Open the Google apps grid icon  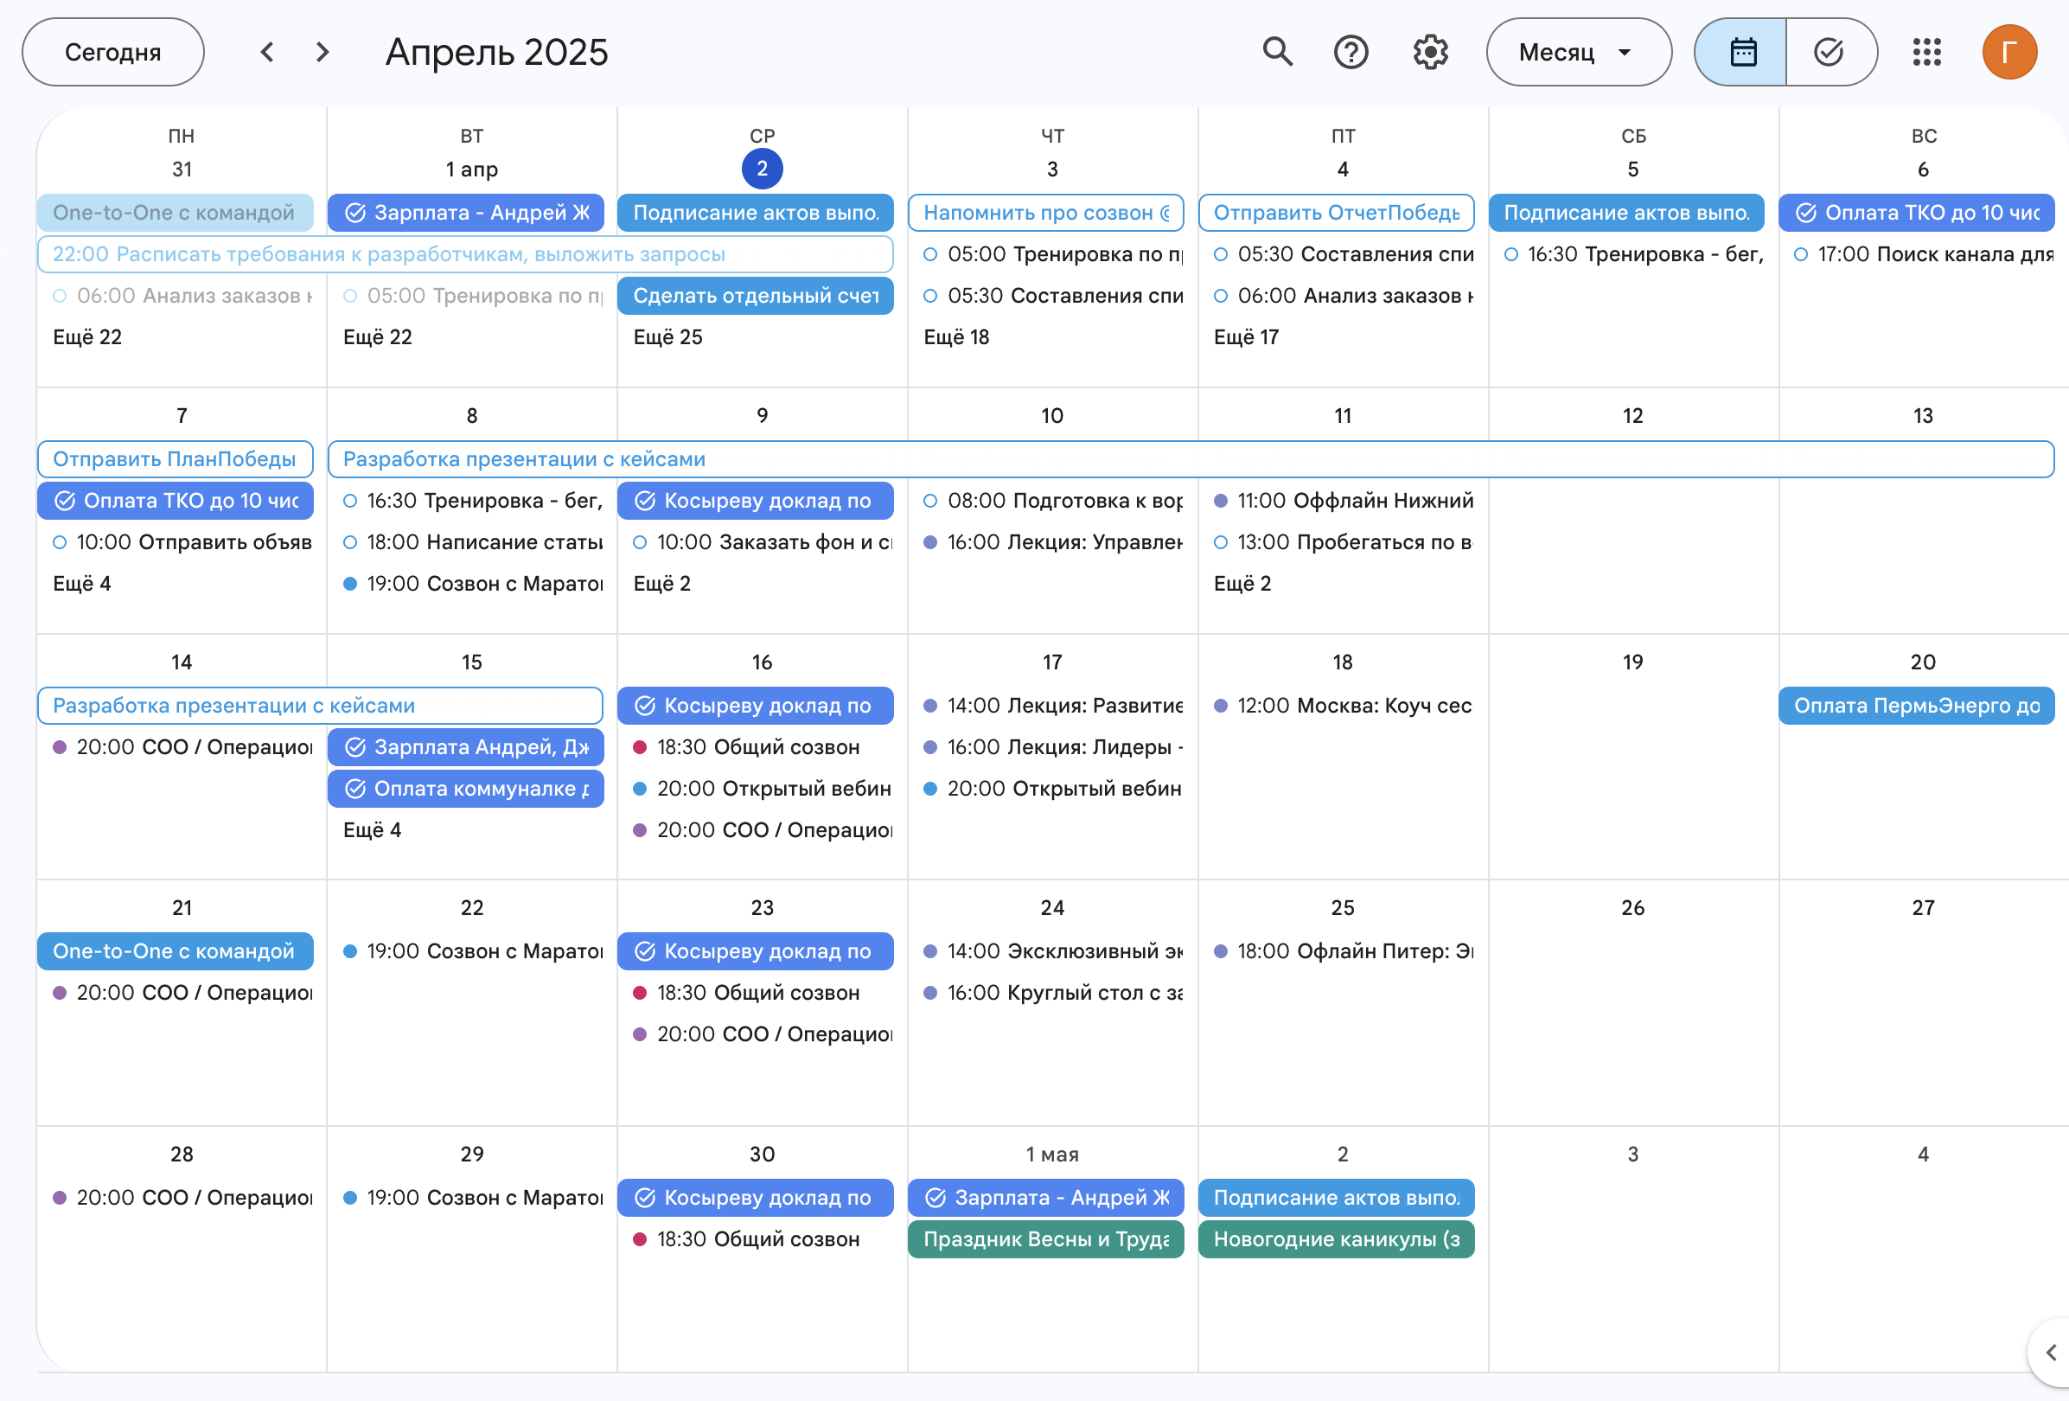(1926, 52)
